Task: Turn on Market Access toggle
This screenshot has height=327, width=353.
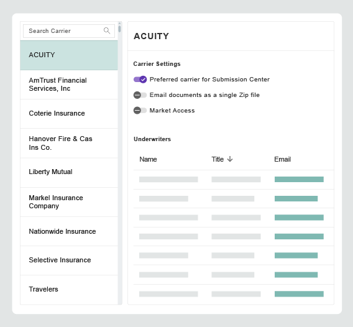Action: (x=140, y=111)
